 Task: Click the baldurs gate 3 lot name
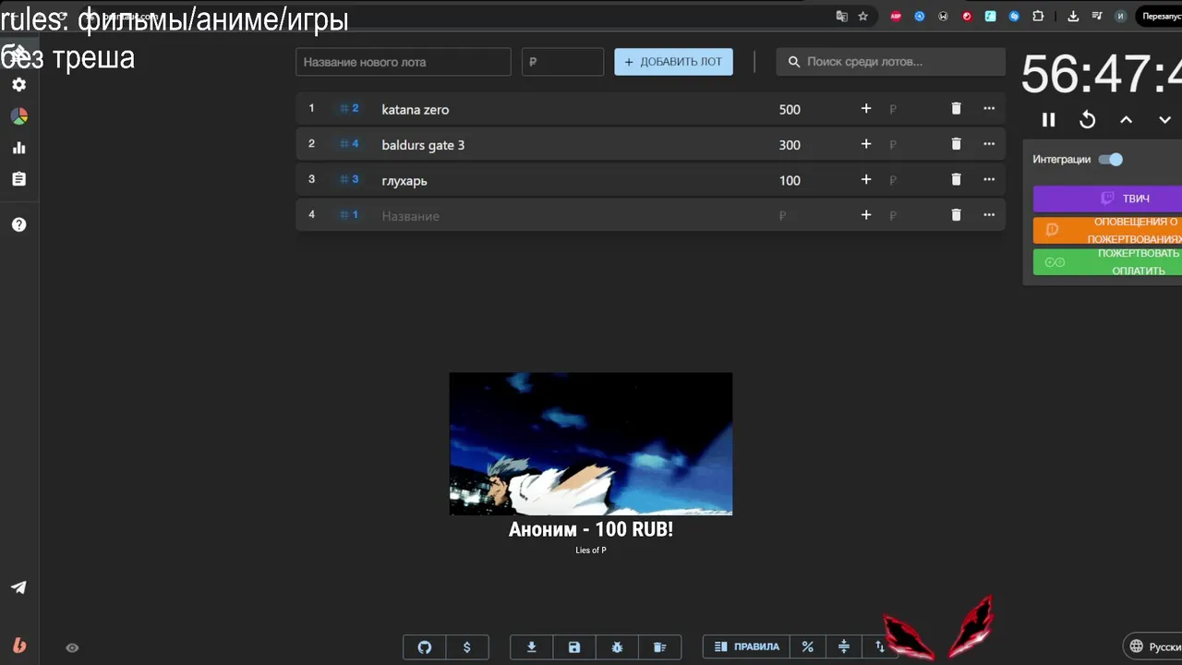coord(423,145)
